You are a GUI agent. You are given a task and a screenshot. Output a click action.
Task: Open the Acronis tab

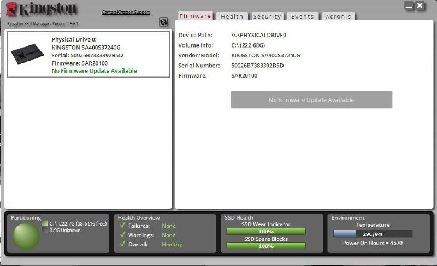coord(338,16)
